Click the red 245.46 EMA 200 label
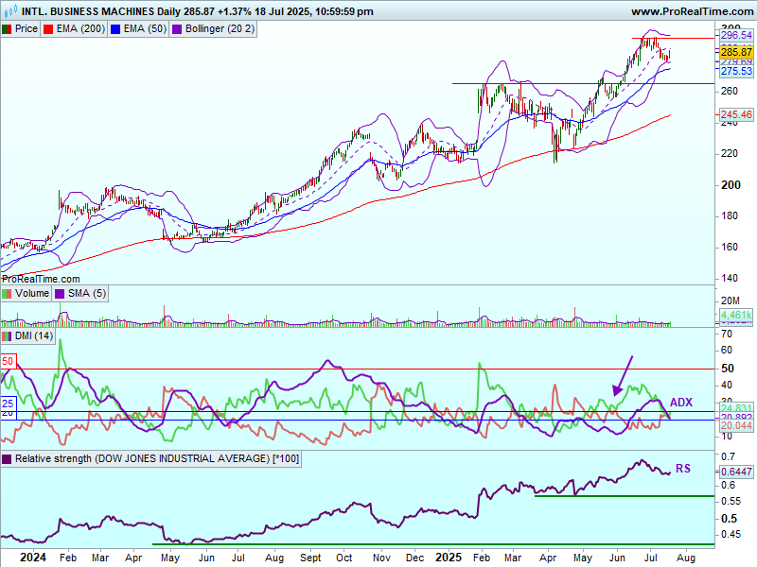 coord(736,114)
